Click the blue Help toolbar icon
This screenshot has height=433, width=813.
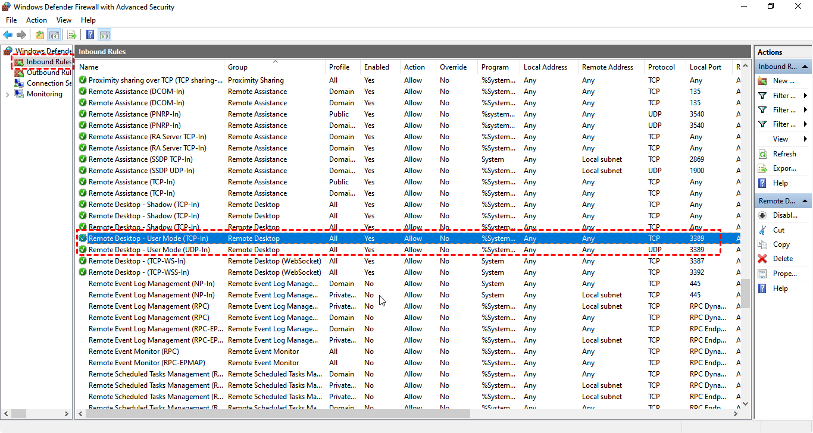pyautogui.click(x=90, y=34)
